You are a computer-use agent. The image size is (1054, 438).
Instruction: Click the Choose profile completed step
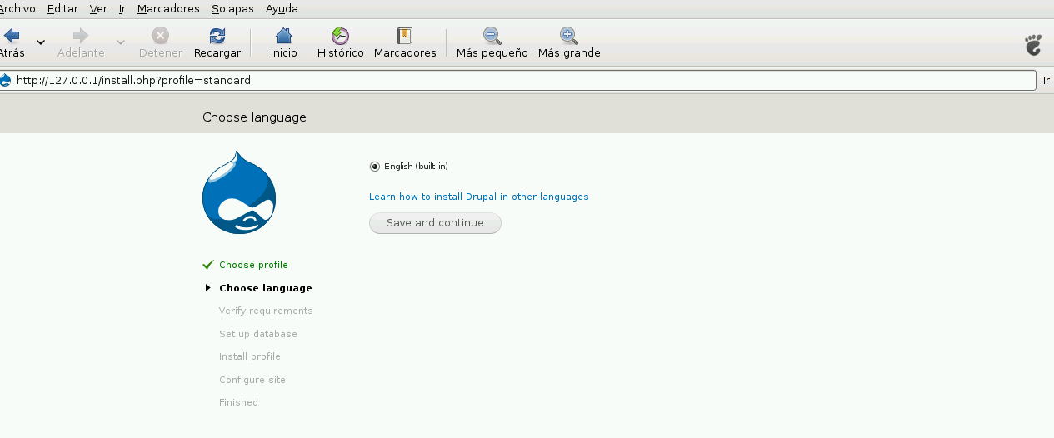(253, 265)
